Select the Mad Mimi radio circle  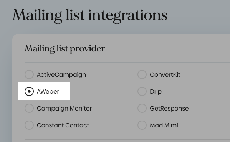click(142, 125)
